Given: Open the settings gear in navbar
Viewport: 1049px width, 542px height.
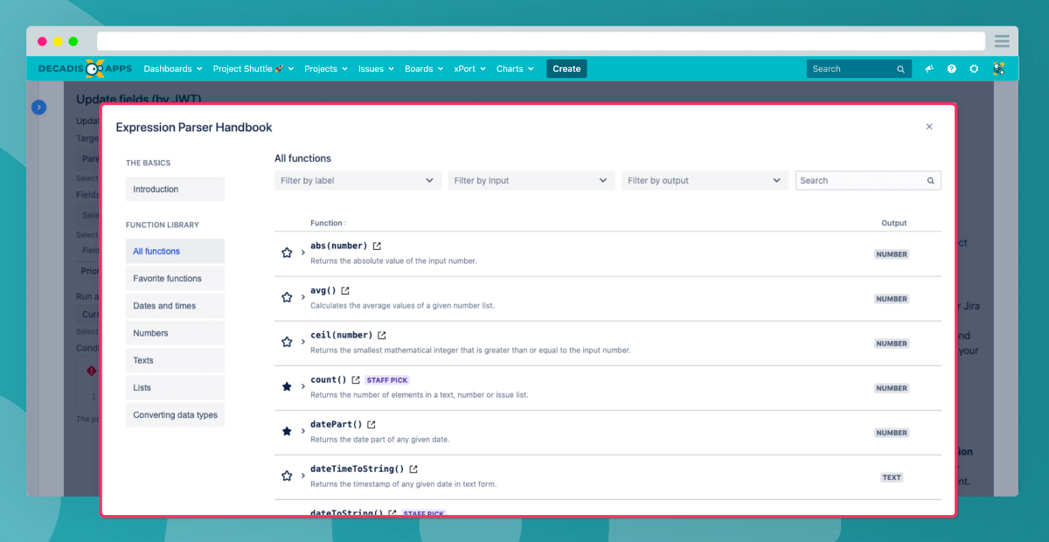Looking at the screenshot, I should (x=974, y=68).
